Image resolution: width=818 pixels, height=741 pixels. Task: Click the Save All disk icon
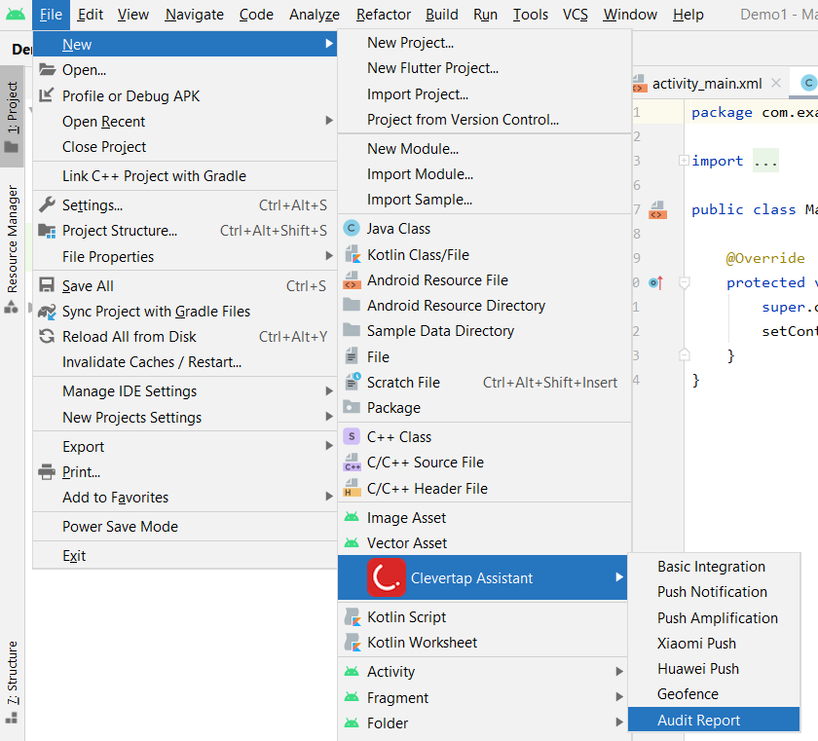pos(47,285)
